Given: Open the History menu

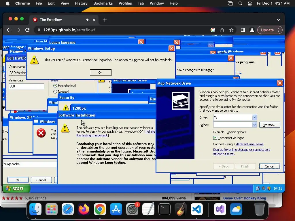Looking at the screenshot, I should click(81, 3).
